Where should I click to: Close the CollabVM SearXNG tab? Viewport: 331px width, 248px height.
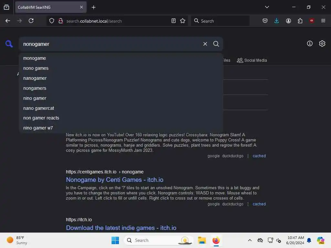click(81, 7)
